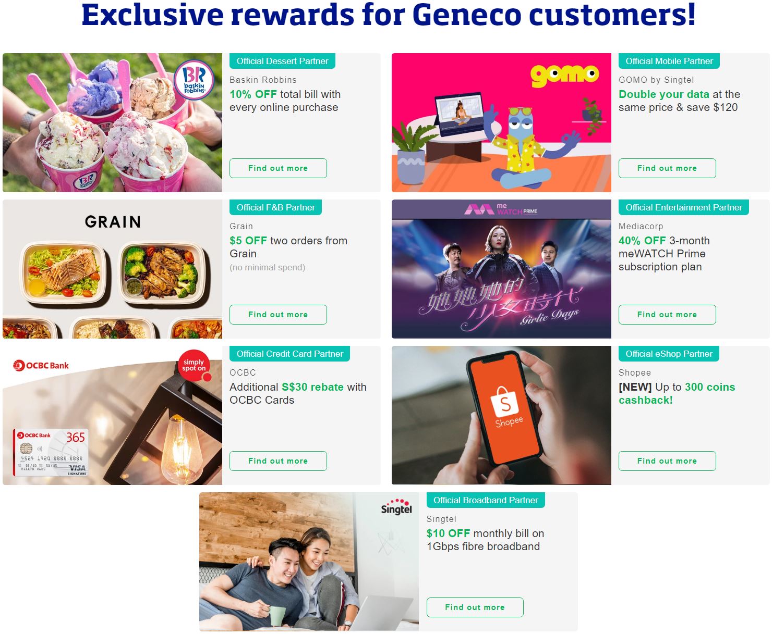
Task: Select the 'Official Dessert Partner' tag
Action: tap(282, 61)
